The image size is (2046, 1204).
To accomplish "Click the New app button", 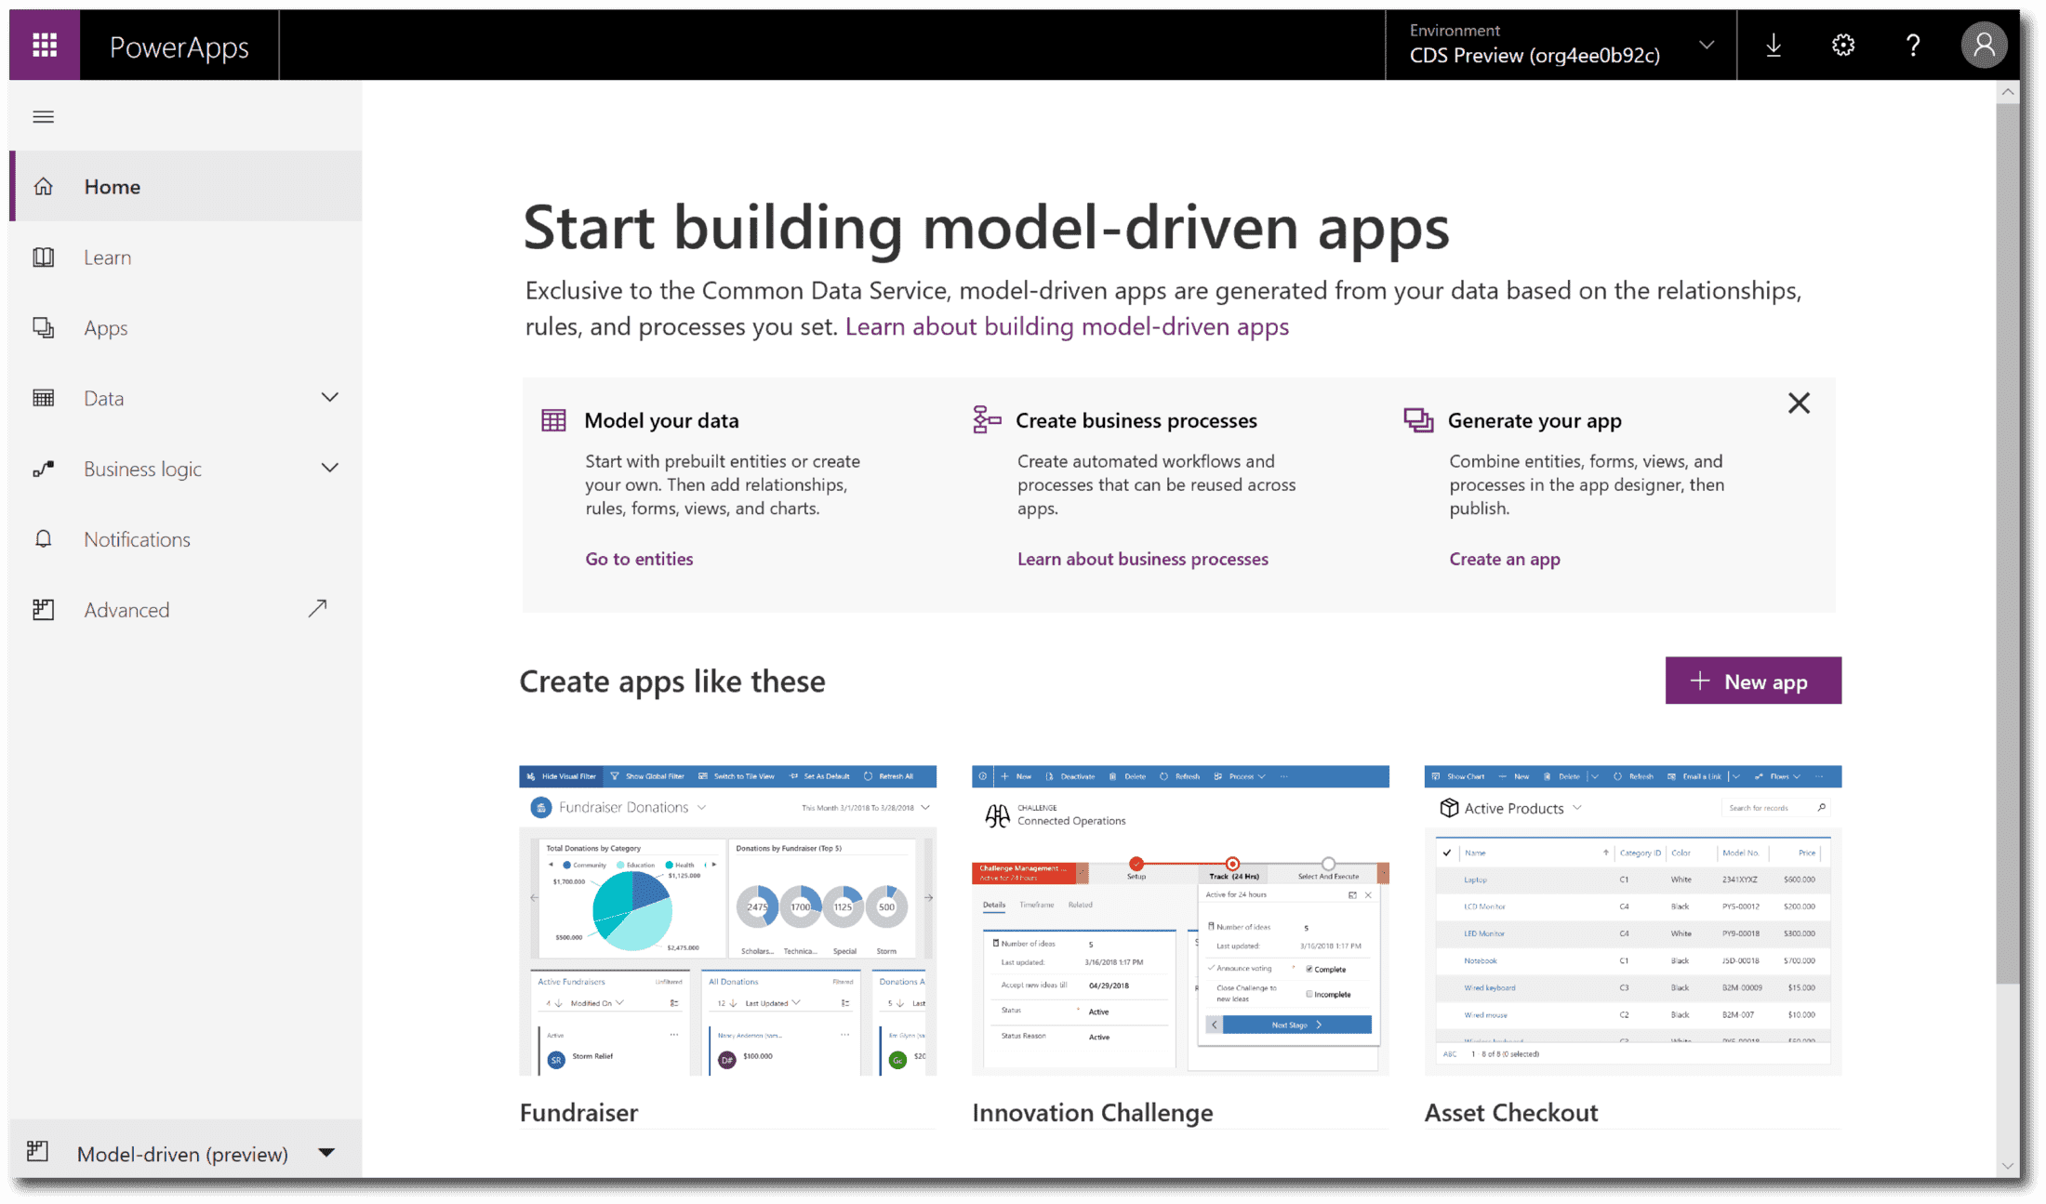I will (x=1753, y=681).
